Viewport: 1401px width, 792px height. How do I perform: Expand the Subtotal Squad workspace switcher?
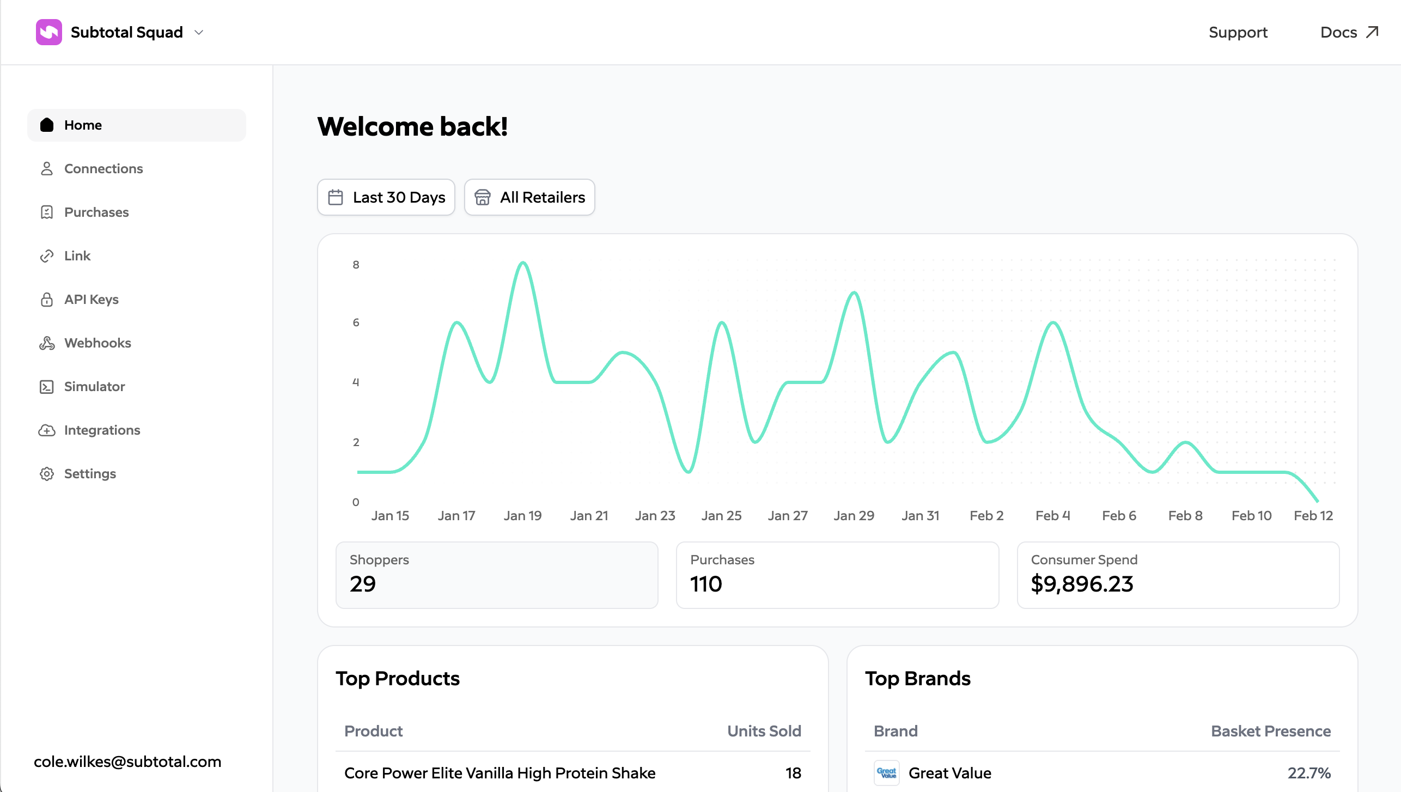coord(199,32)
